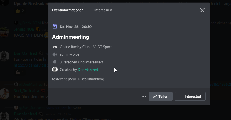This screenshot has height=120, width=231.
Task: Click the event date Do. Nov. 25. 20:30
Action: [76, 27]
